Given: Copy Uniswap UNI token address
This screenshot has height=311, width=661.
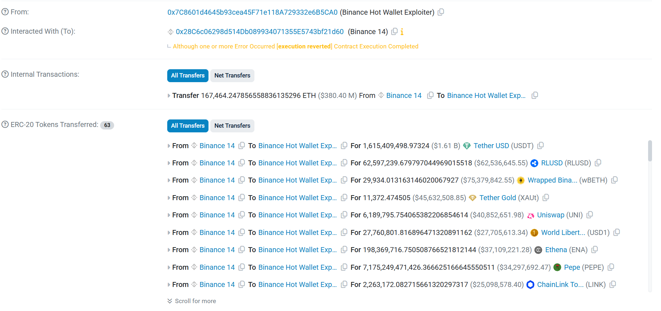Looking at the screenshot, I should [x=590, y=215].
